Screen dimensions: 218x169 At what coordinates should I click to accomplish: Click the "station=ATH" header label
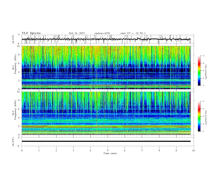102,33
